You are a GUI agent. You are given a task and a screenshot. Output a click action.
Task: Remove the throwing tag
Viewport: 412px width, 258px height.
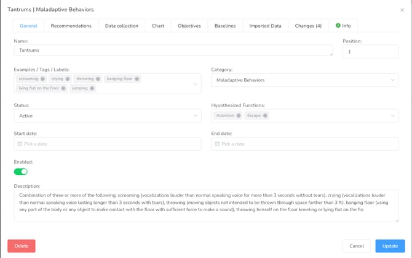tap(98, 79)
